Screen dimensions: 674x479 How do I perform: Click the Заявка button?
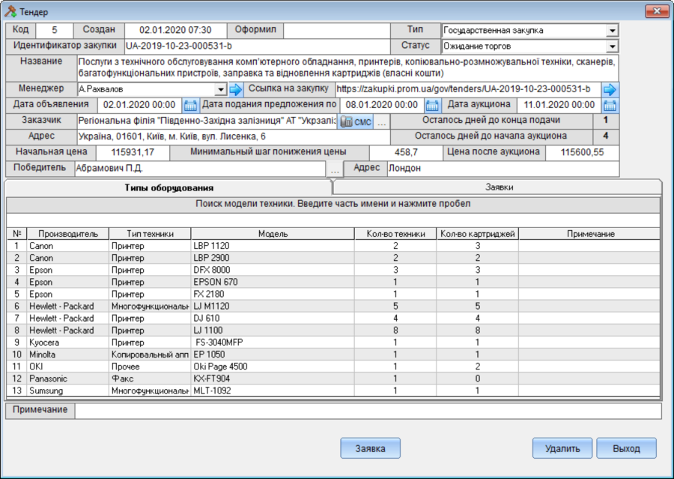tap(370, 448)
